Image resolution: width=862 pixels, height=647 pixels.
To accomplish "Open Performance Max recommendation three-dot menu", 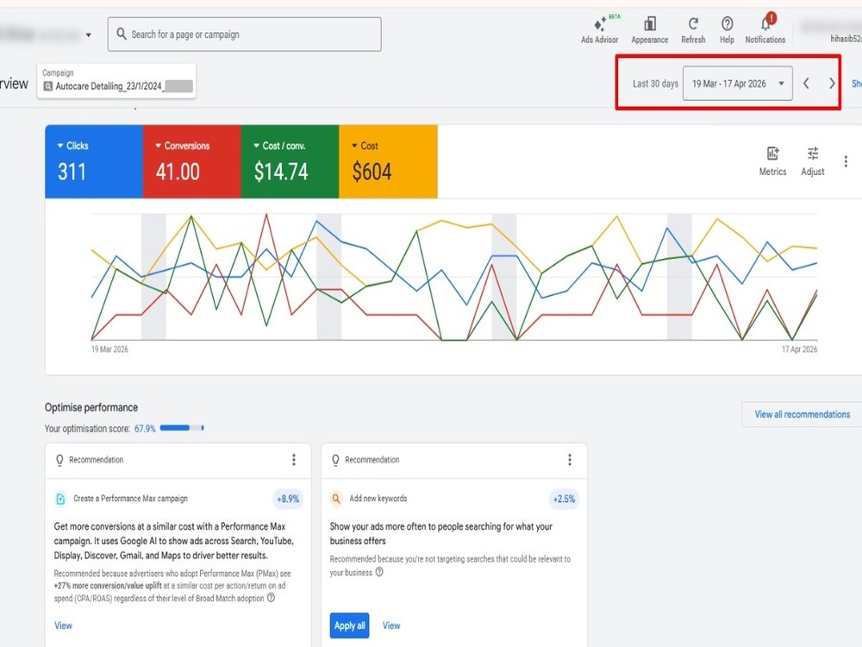I will (x=294, y=460).
